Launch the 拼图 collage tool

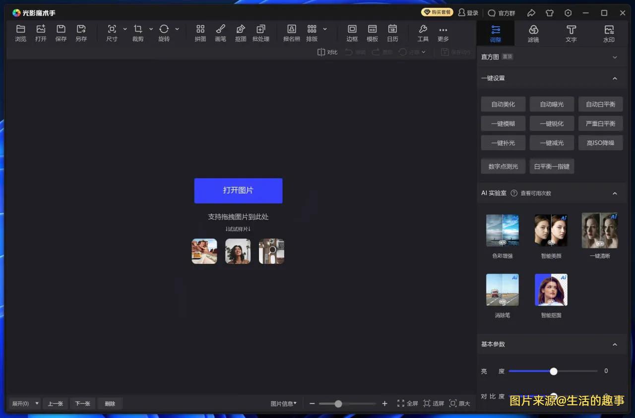pyautogui.click(x=200, y=33)
